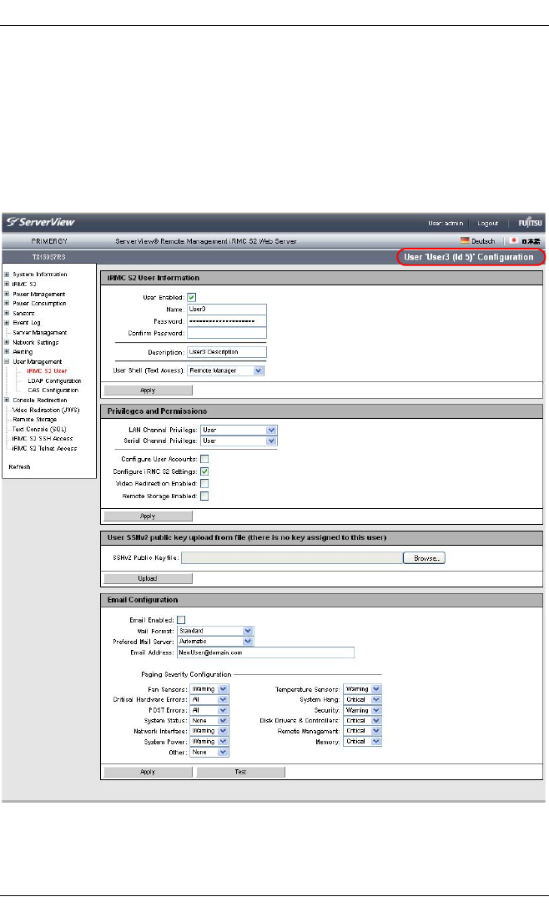
Task: Open Text Console (SOL)
Action: coord(39,429)
